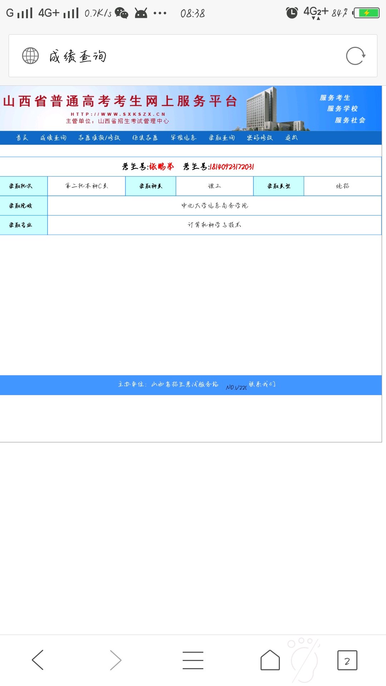This screenshot has width=386, height=686.
Task: Select exam number 181409231172031
Action: [x=232, y=166]
